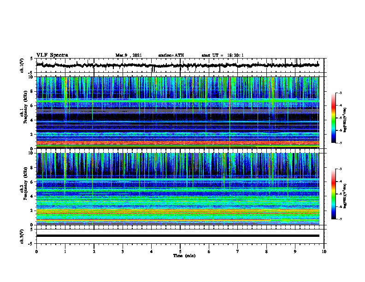
Task: Click the 'Time (min)' x-axis label
Action: 184,256
